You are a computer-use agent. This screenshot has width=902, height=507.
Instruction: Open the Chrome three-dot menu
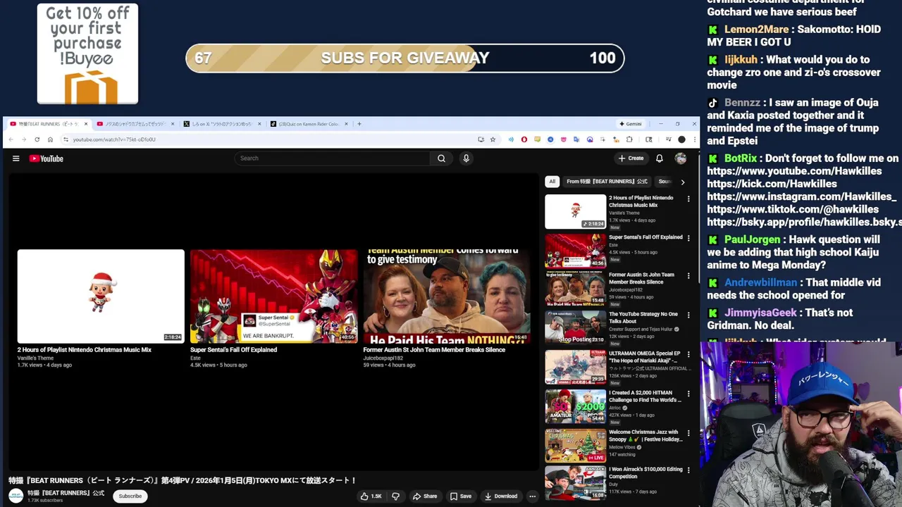[693, 139]
